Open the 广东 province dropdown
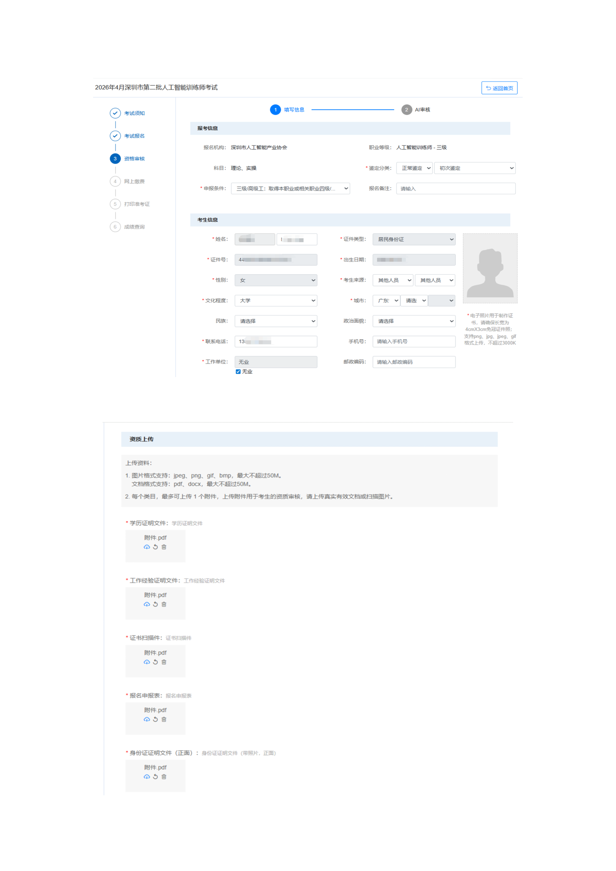Image resolution: width=616 pixels, height=871 pixels. (x=386, y=301)
